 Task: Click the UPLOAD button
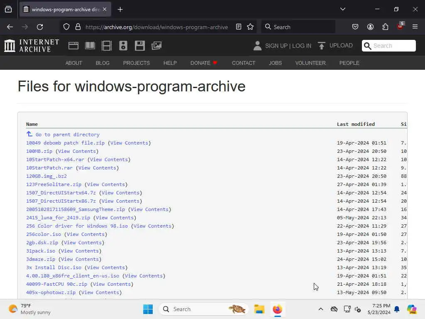335,46
